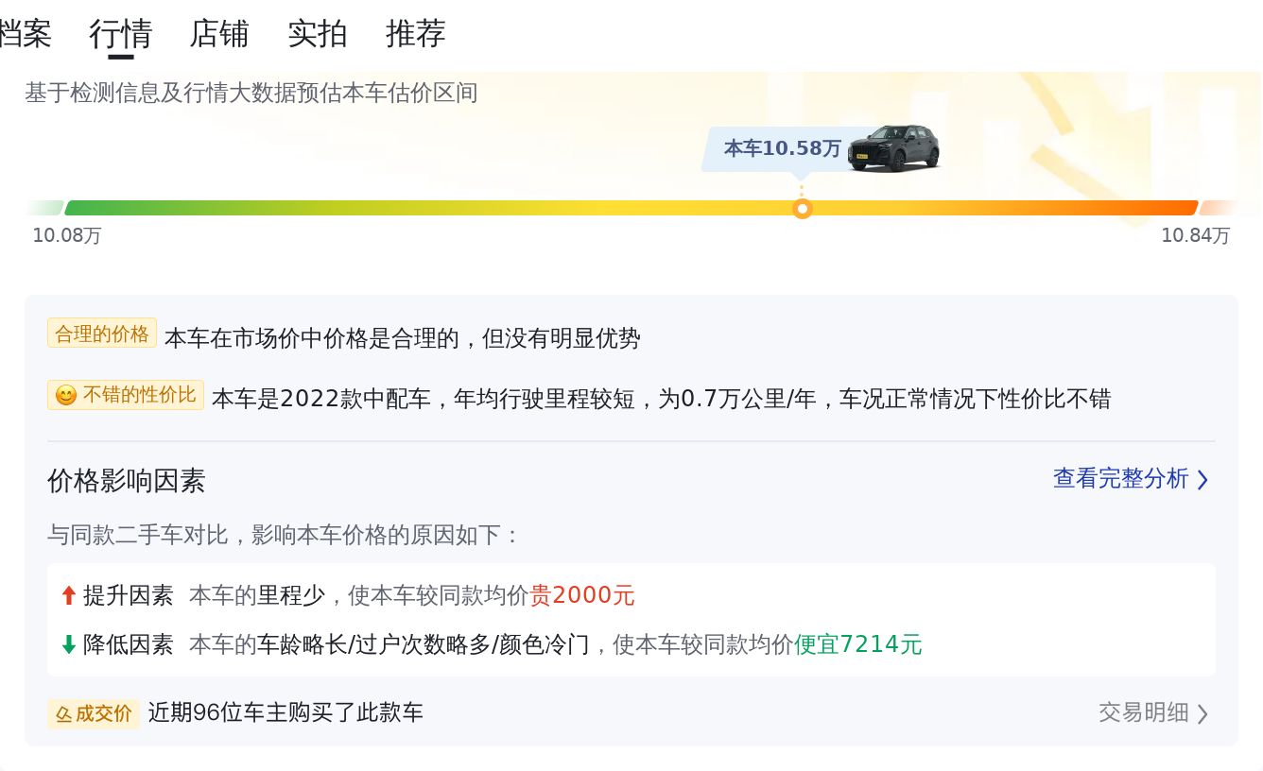The height and width of the screenshot is (771, 1263).
Task: Click the black SUV car thumbnail
Action: [893, 147]
